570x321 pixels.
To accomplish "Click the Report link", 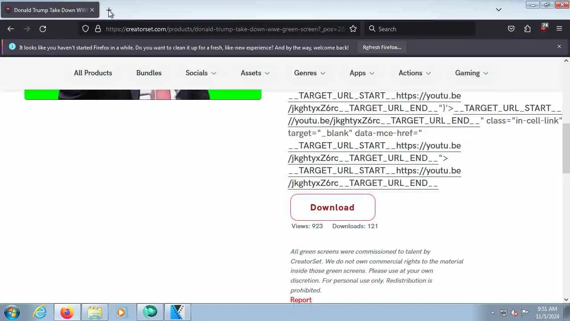I will pyautogui.click(x=301, y=300).
